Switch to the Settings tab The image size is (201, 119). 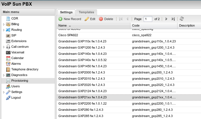click(66, 12)
